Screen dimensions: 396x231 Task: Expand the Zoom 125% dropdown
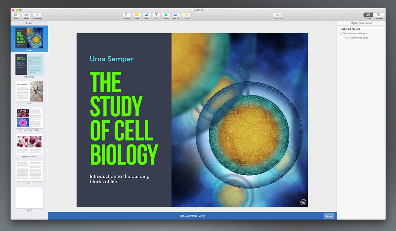(x=27, y=15)
